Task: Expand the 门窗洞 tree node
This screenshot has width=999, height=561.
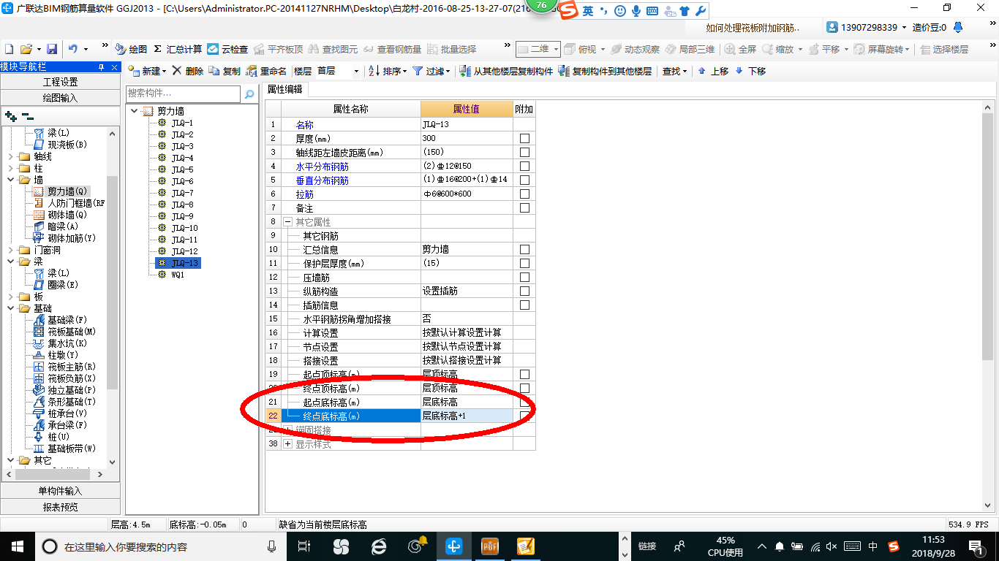Action: point(10,250)
